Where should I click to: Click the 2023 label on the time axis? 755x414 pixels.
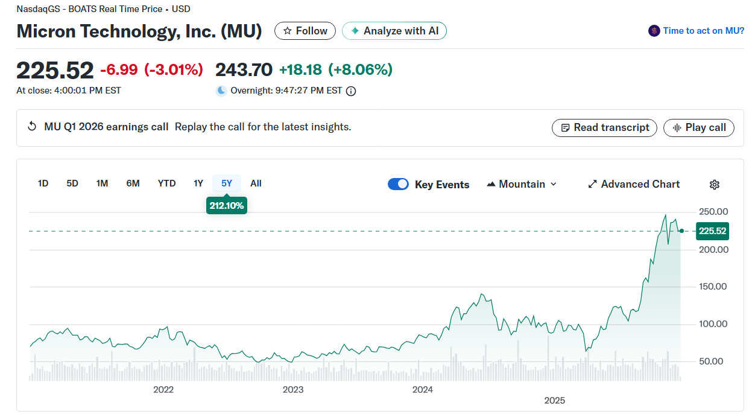coord(293,389)
